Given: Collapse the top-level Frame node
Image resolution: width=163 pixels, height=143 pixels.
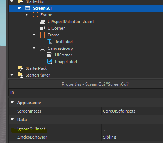Looking at the screenshot, I should 27,15.
